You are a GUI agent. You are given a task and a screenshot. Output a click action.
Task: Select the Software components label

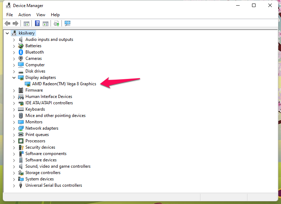[46, 154]
